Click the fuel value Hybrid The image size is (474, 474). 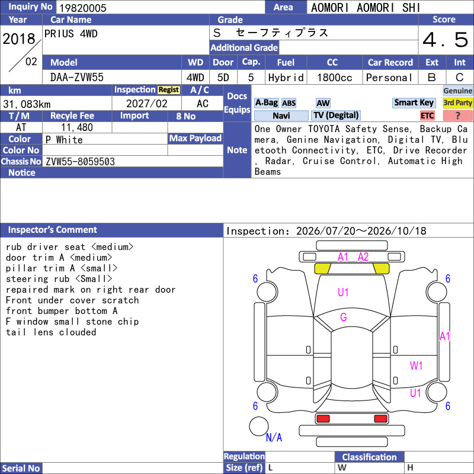coord(286,78)
